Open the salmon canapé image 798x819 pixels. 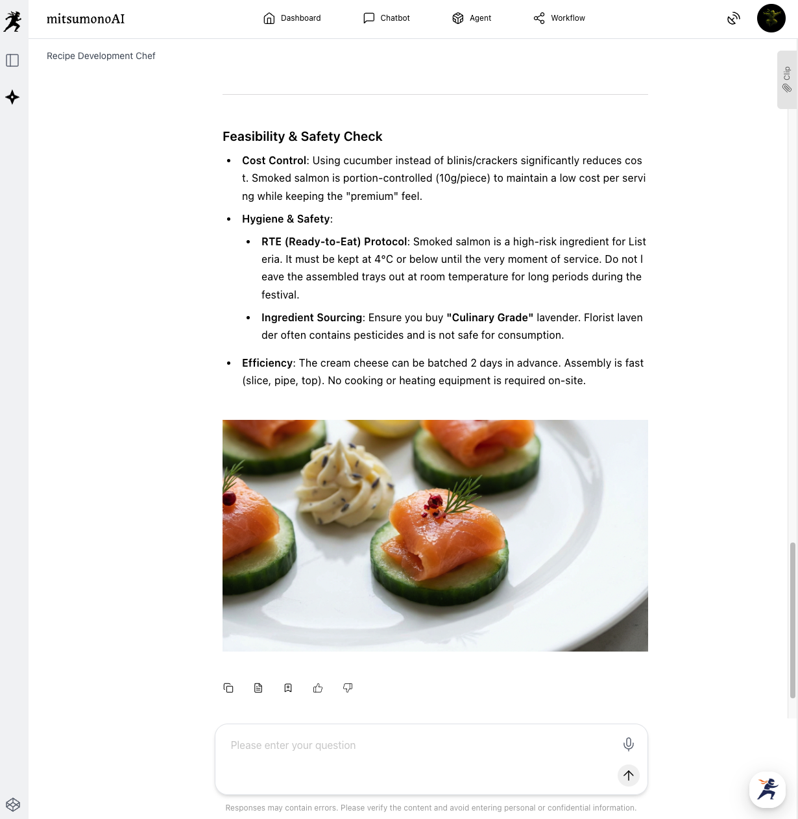(435, 535)
